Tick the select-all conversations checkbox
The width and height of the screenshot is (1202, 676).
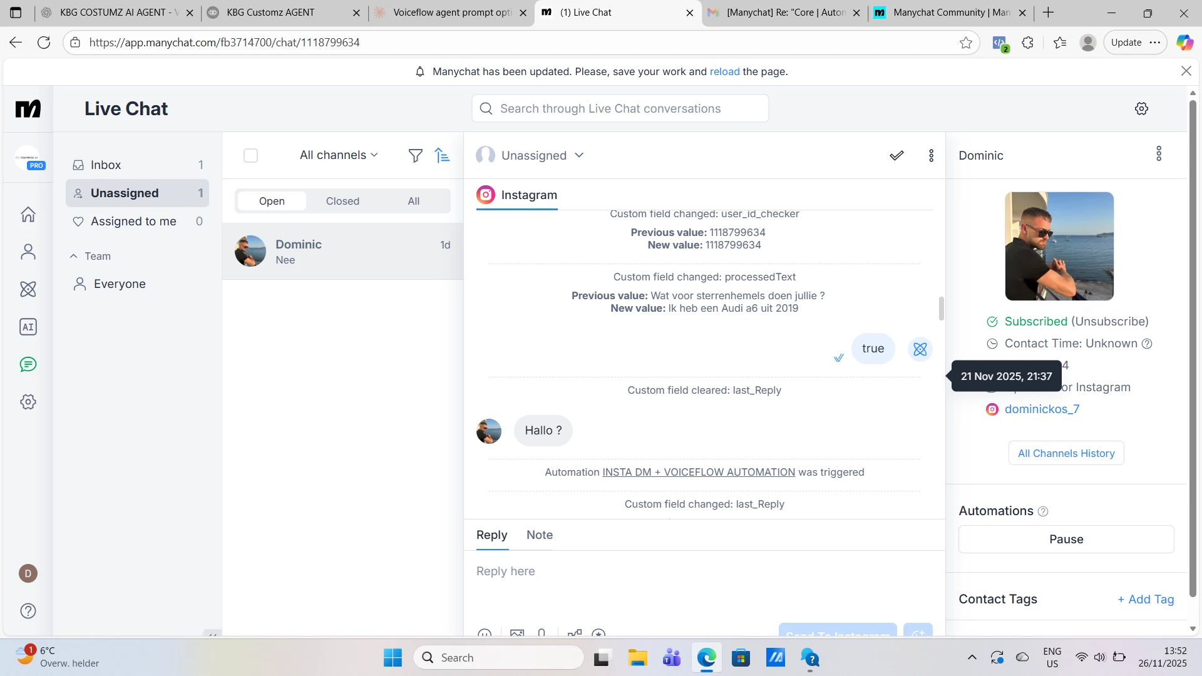click(x=250, y=155)
